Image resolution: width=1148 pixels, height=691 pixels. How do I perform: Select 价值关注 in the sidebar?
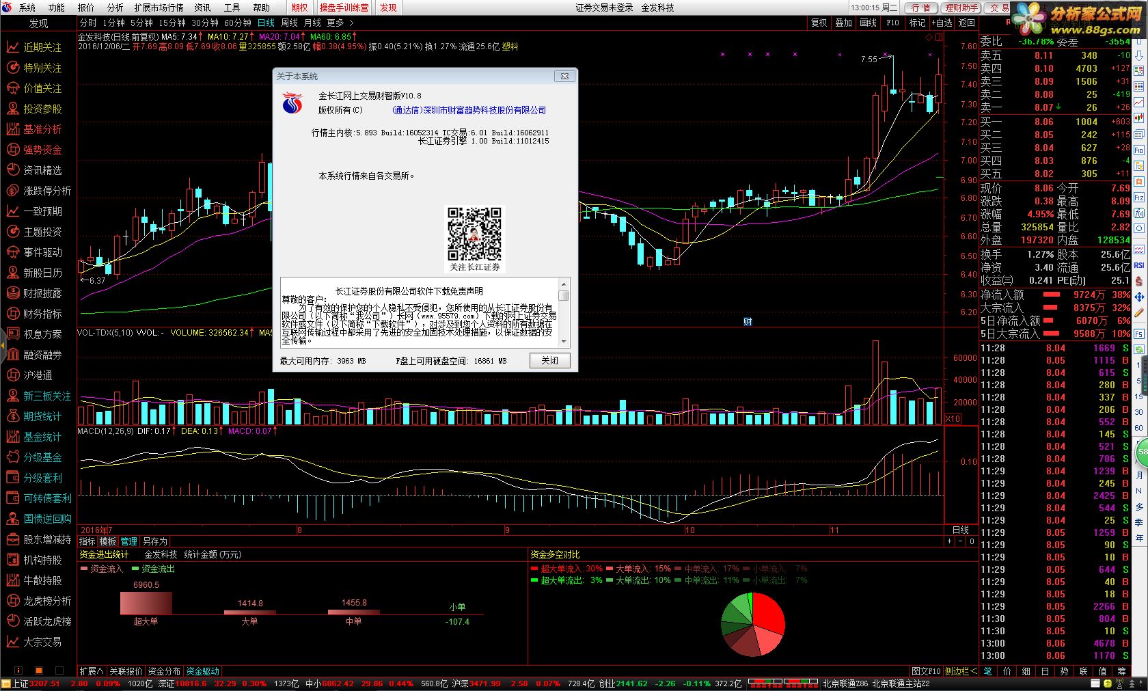35,88
